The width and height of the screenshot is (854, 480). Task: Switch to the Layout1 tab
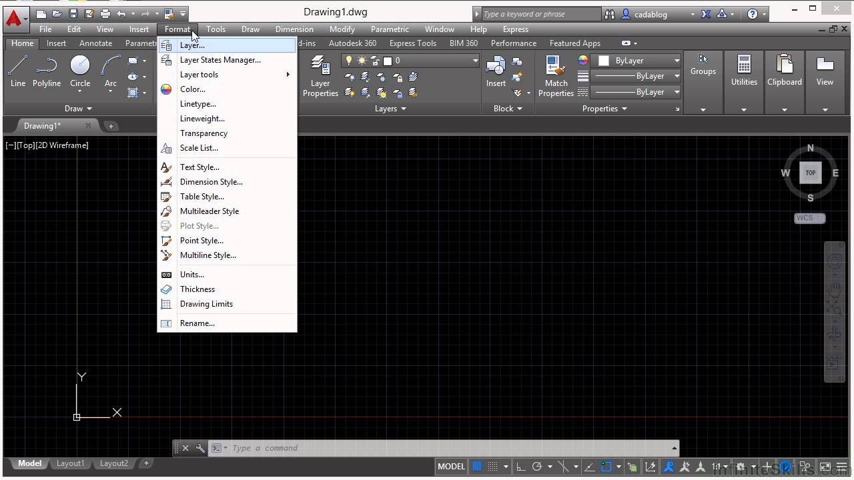70,463
